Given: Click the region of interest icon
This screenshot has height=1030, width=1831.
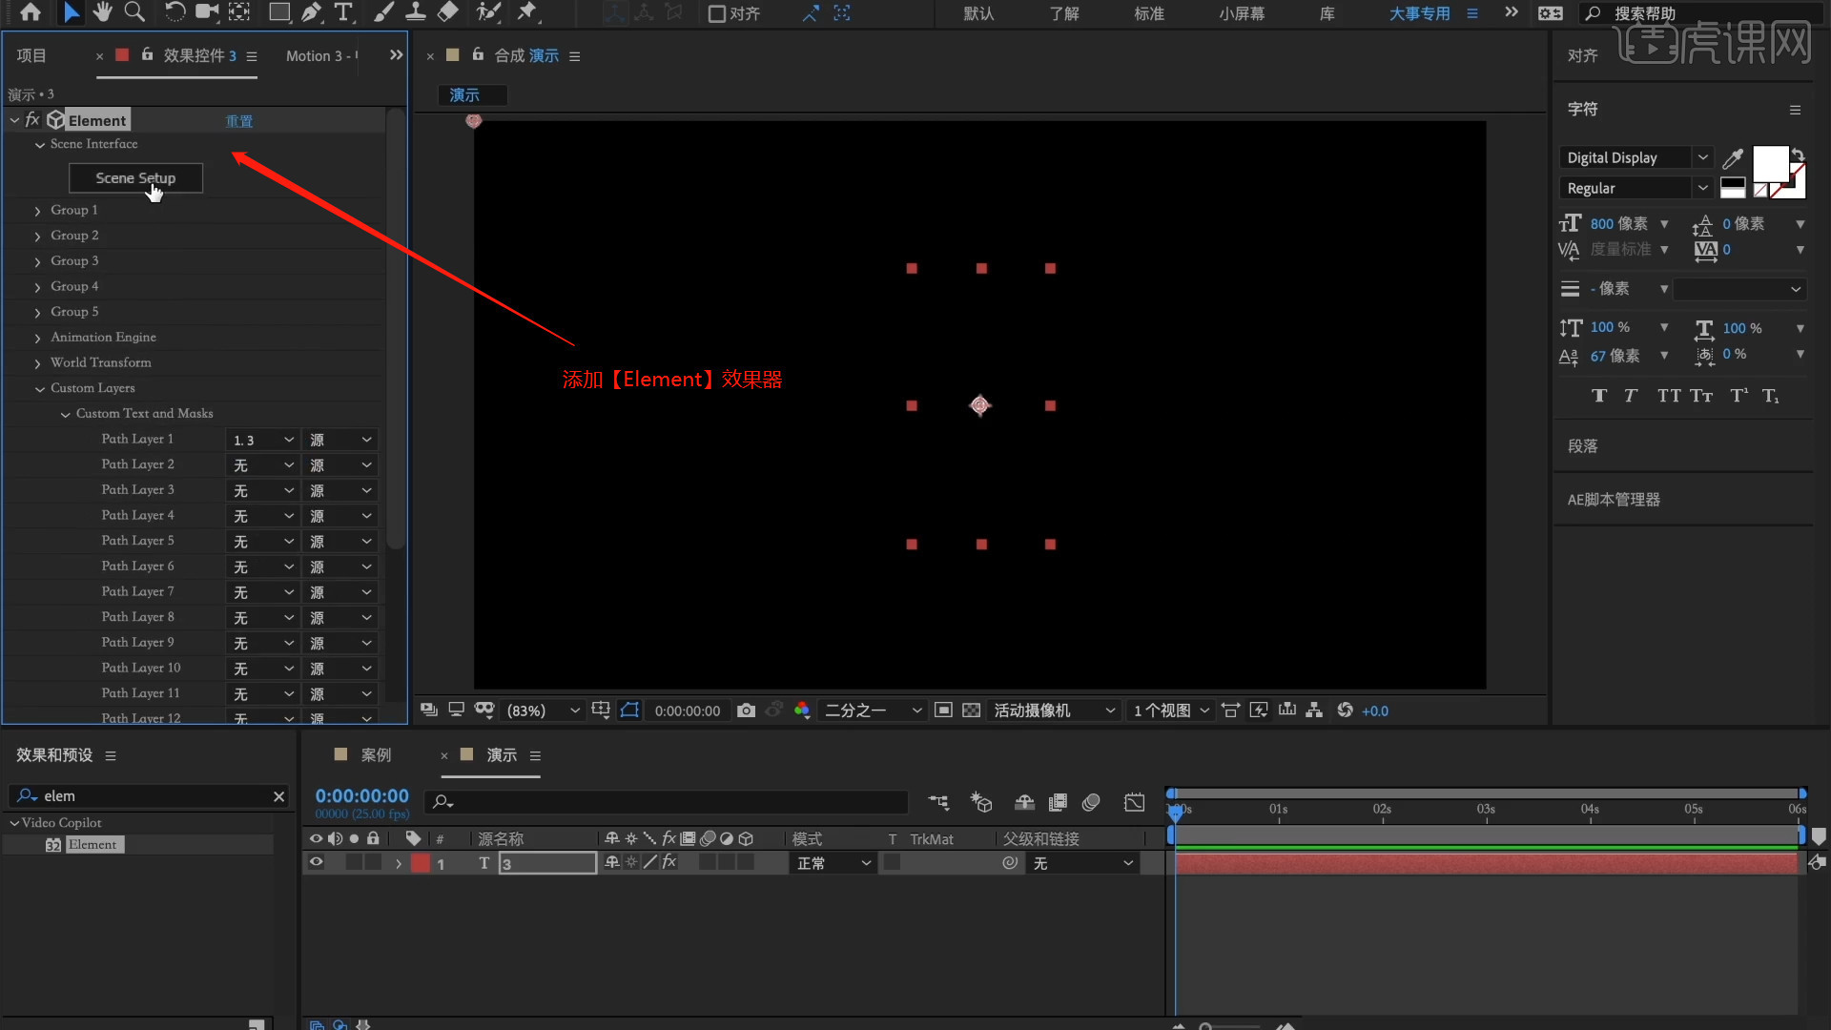Looking at the screenshot, I should click(x=943, y=711).
